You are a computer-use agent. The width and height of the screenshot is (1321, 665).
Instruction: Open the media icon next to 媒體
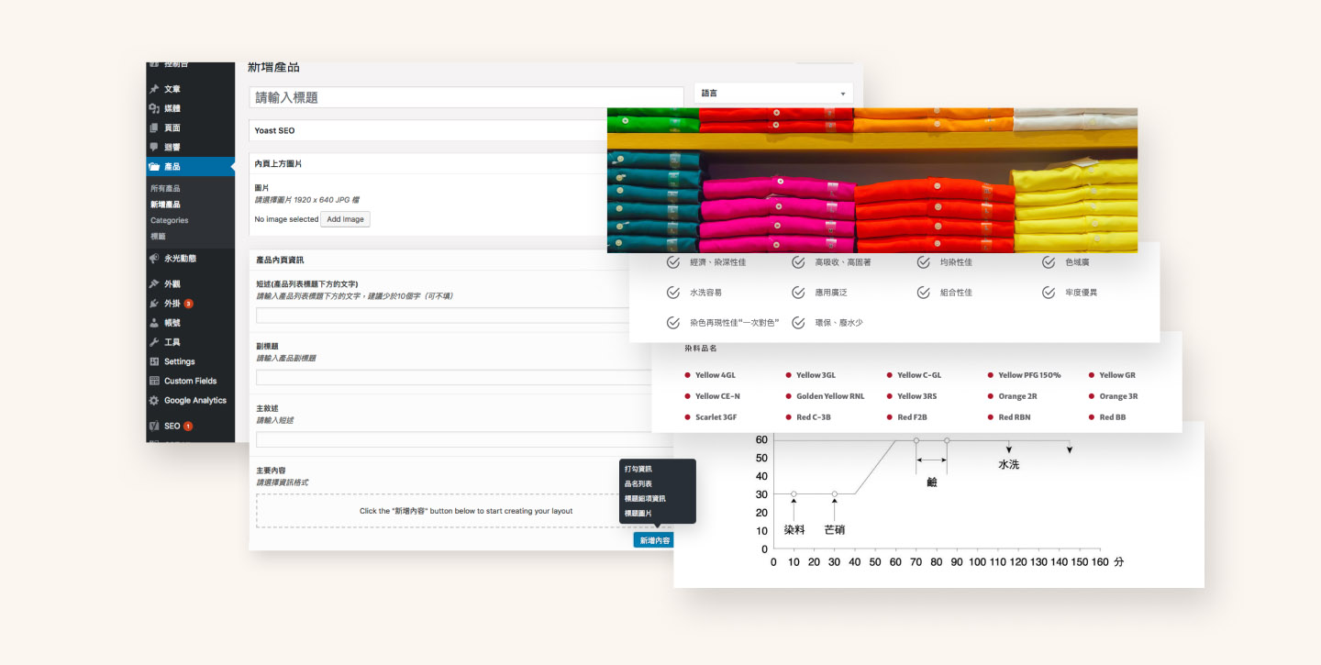[x=154, y=108]
